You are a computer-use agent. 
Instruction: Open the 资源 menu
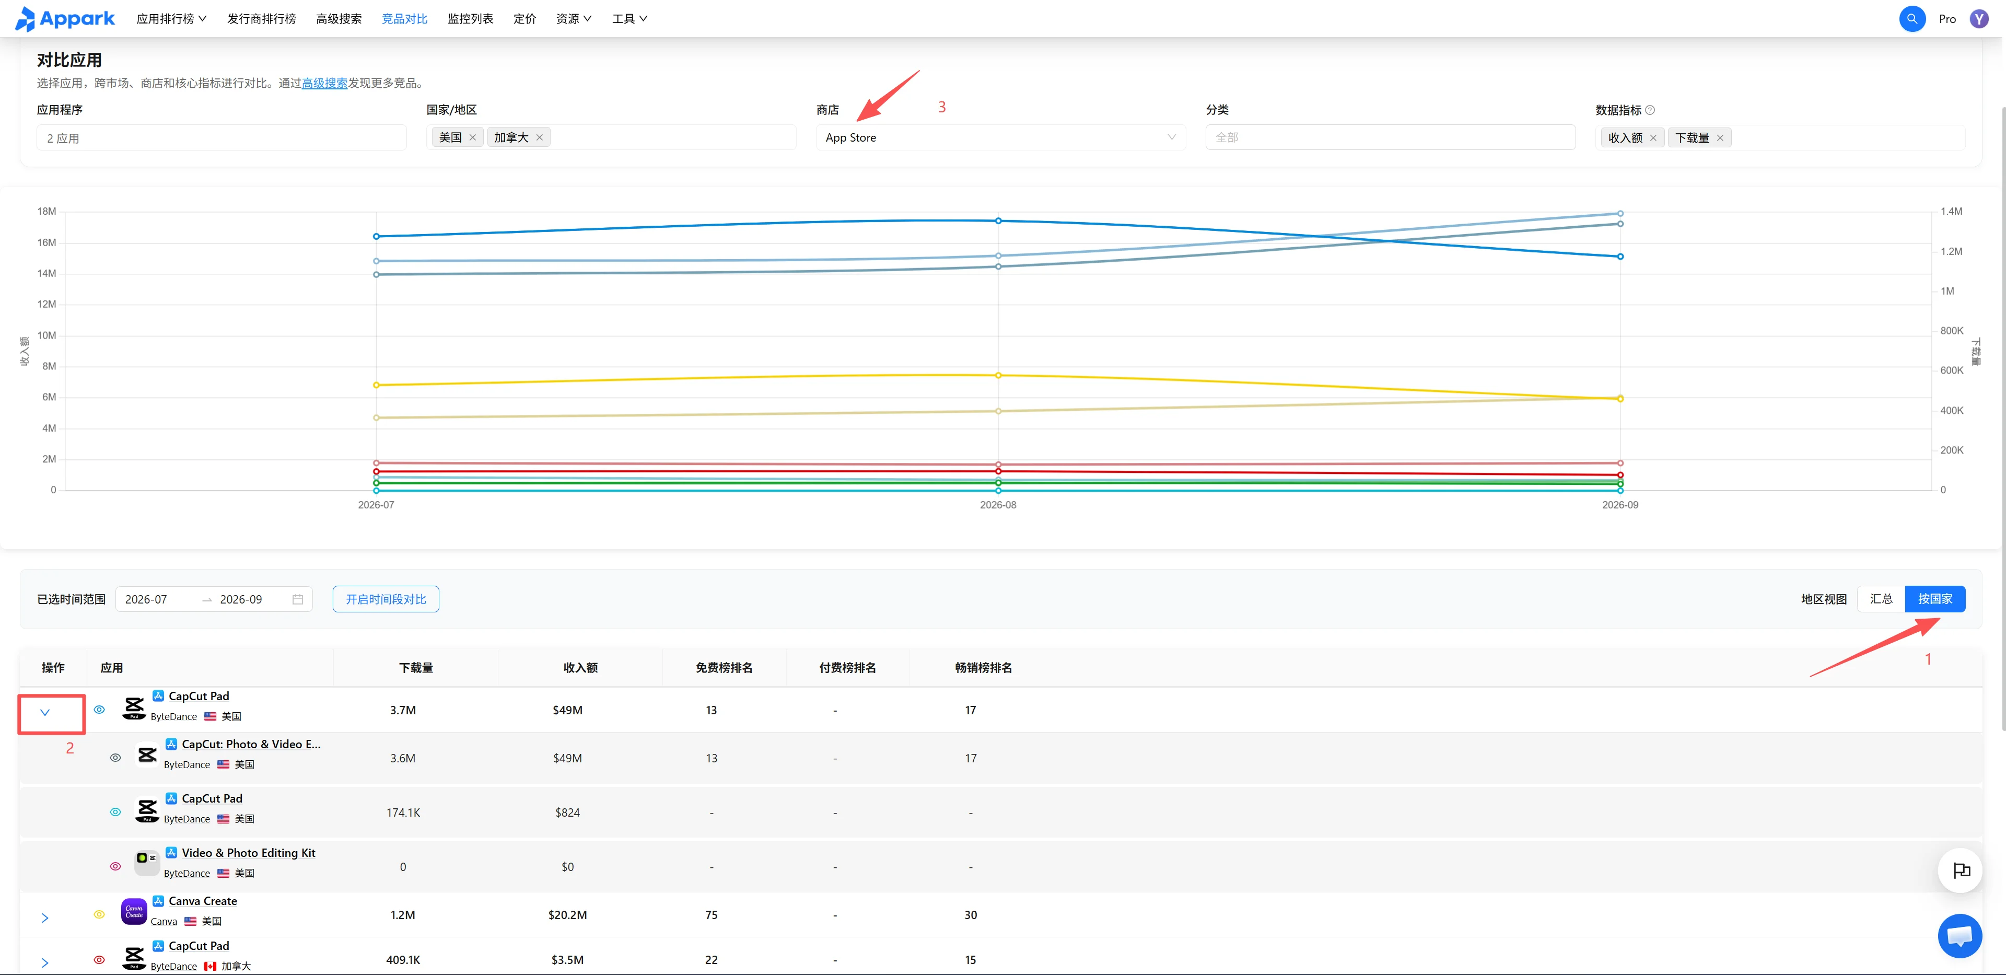pos(574,19)
